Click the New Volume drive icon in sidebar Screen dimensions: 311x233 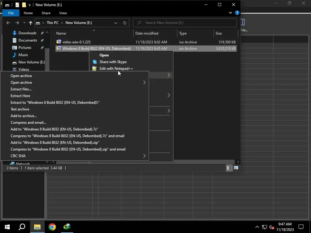(15, 63)
